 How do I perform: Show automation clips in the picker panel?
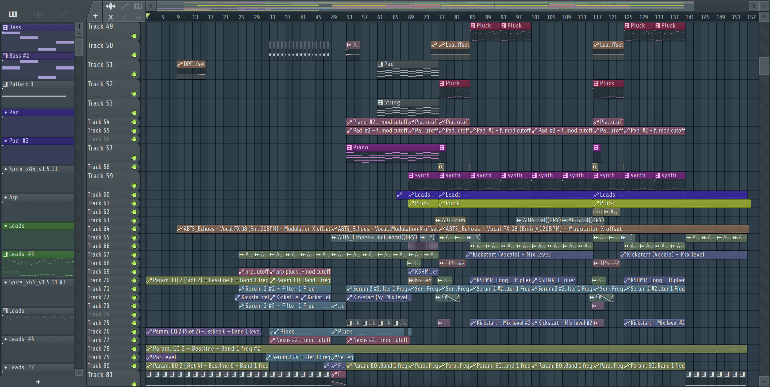(x=64, y=14)
